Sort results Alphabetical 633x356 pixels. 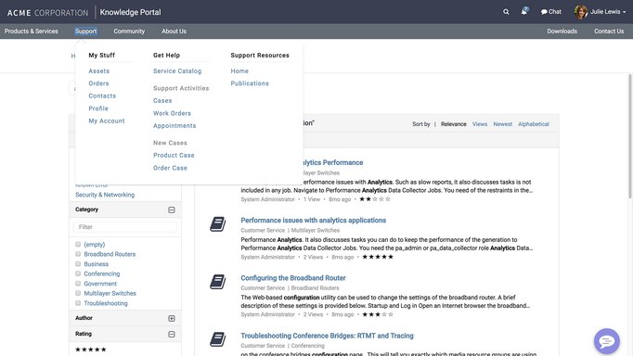[534, 124]
